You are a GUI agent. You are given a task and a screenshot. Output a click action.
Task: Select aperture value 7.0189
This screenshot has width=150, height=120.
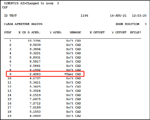(35, 107)
